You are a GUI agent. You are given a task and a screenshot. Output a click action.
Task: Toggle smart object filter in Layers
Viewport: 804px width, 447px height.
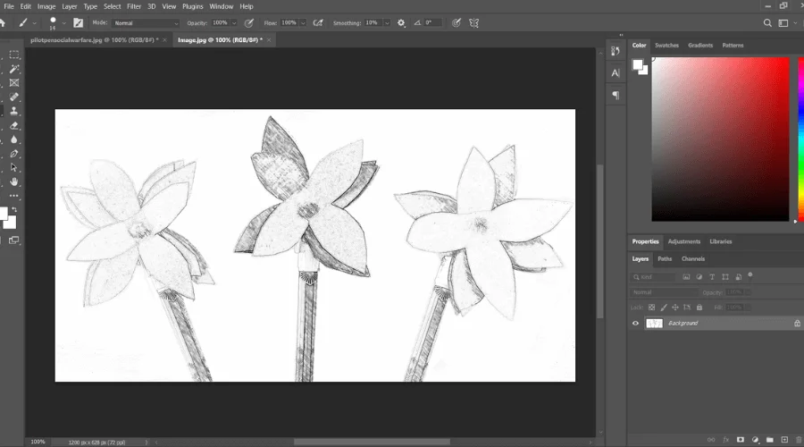(739, 276)
